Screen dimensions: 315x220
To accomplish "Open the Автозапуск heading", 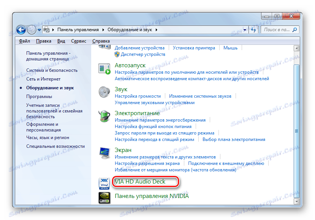I will [x=130, y=65].
